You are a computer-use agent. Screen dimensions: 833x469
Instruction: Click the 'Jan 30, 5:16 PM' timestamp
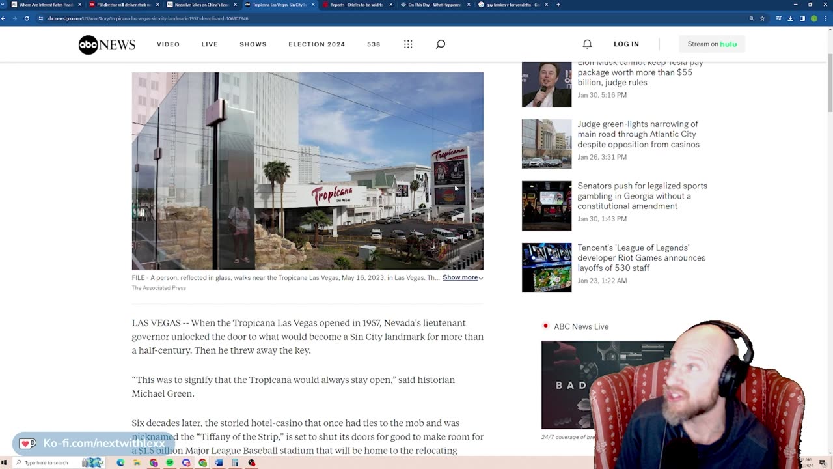(602, 95)
